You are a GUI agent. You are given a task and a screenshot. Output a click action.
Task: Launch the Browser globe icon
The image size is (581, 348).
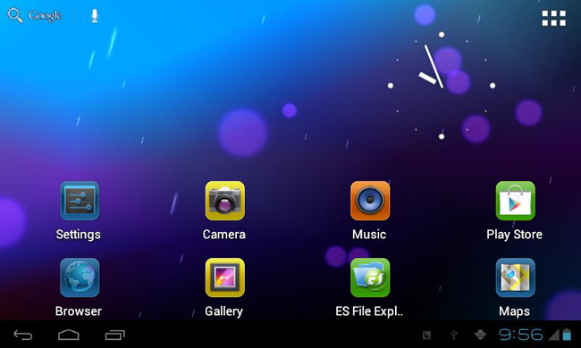click(x=80, y=278)
